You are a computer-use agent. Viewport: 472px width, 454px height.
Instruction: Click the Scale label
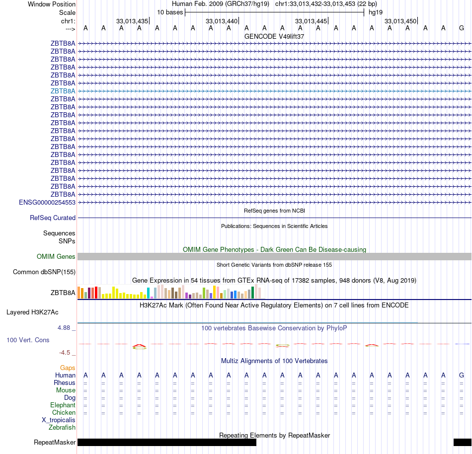click(67, 13)
